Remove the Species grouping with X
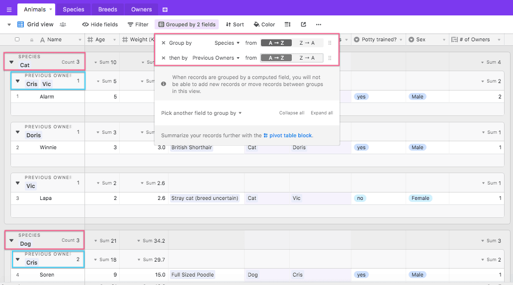513x285 pixels. (164, 43)
